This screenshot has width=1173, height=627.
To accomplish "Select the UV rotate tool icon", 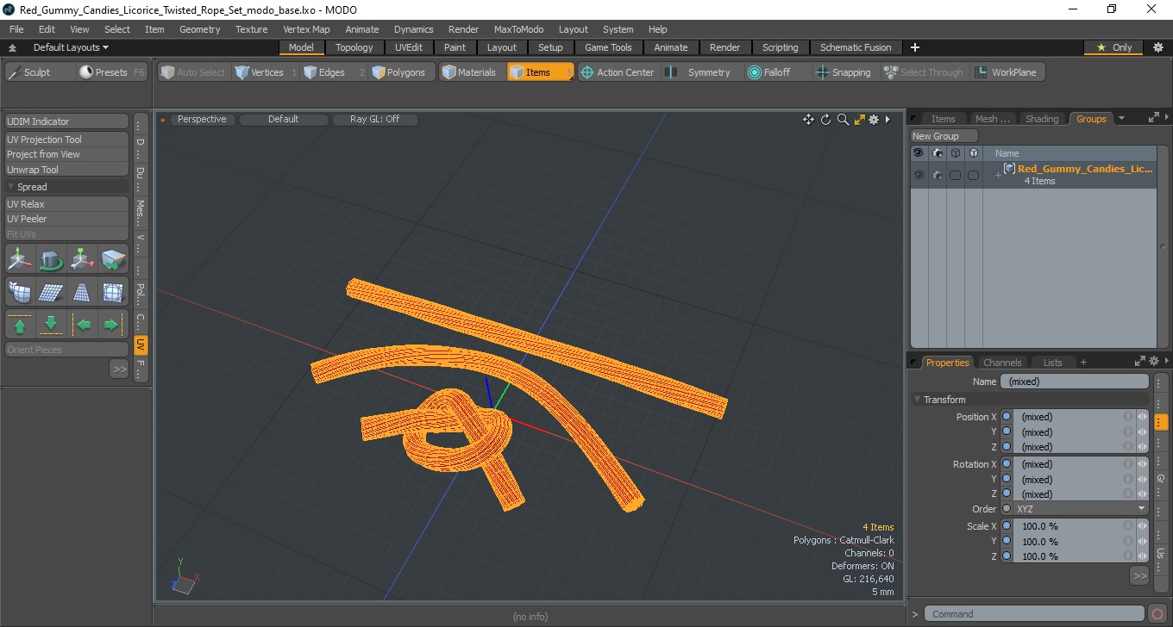I will [x=51, y=258].
